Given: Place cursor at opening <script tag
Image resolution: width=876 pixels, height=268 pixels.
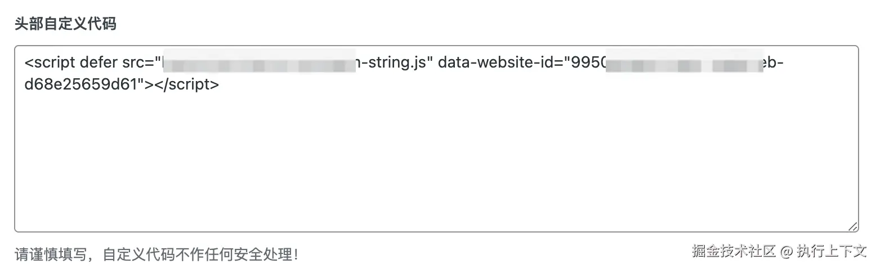Looking at the screenshot, I should tap(50, 61).
